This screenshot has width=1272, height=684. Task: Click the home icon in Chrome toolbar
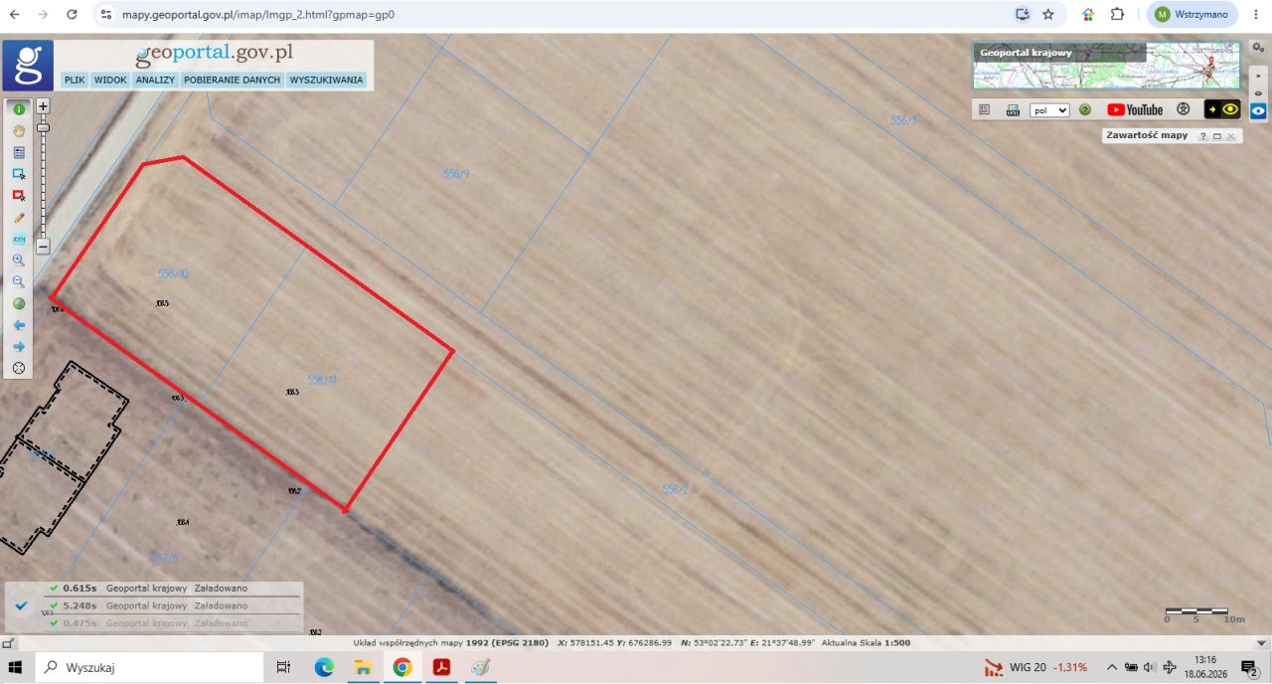(x=1089, y=15)
